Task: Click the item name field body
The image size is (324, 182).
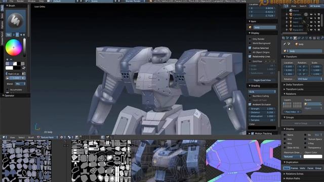Action: coord(264,27)
